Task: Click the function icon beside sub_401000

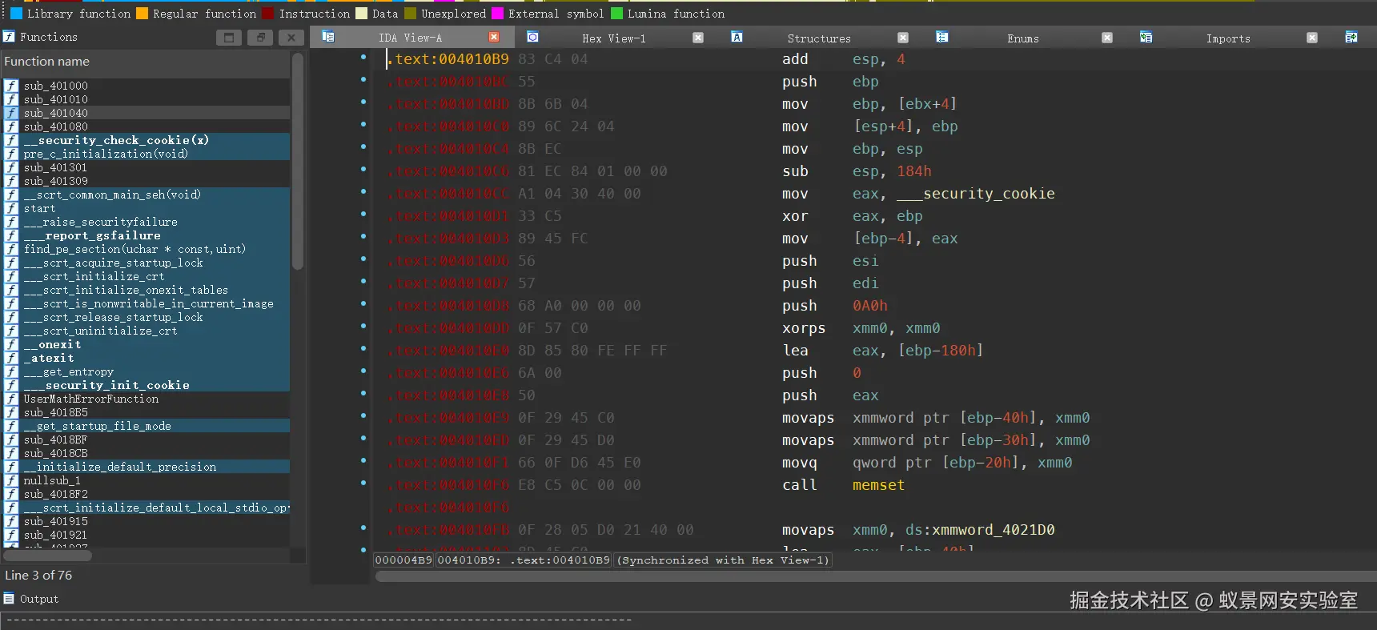Action: (x=11, y=86)
